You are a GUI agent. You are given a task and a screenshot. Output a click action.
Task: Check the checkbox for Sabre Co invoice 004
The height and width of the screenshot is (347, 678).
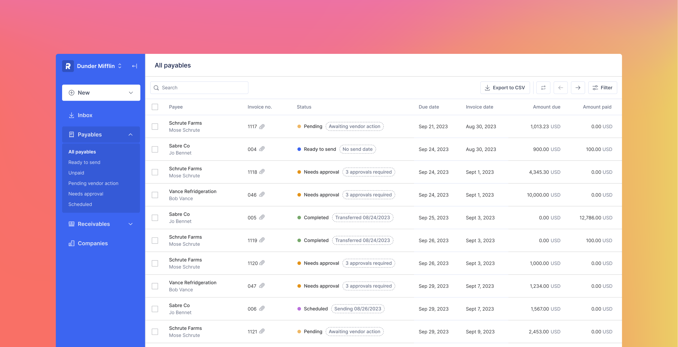[x=155, y=149]
